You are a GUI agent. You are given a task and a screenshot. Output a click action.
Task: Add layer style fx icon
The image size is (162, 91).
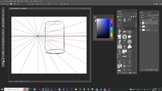[x=145, y=70]
